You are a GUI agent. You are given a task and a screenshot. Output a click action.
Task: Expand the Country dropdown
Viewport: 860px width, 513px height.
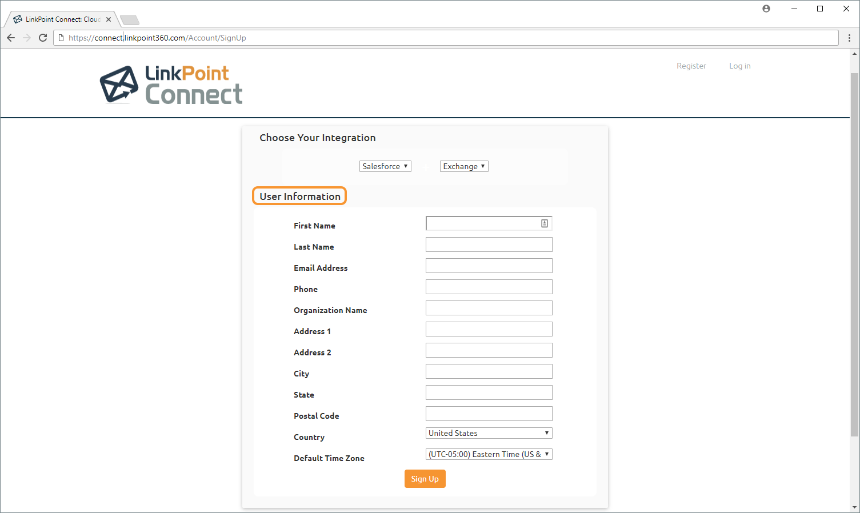click(489, 433)
